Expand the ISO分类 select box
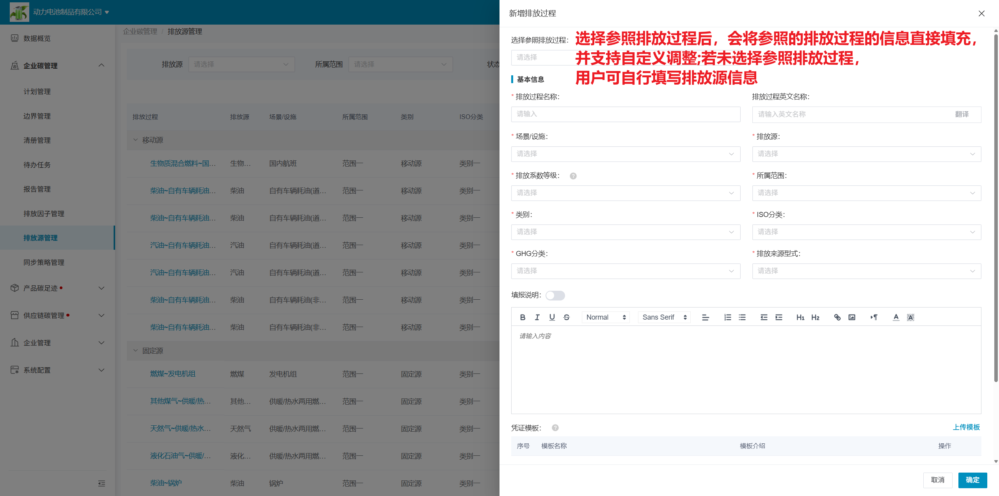The image size is (999, 496). point(866,232)
